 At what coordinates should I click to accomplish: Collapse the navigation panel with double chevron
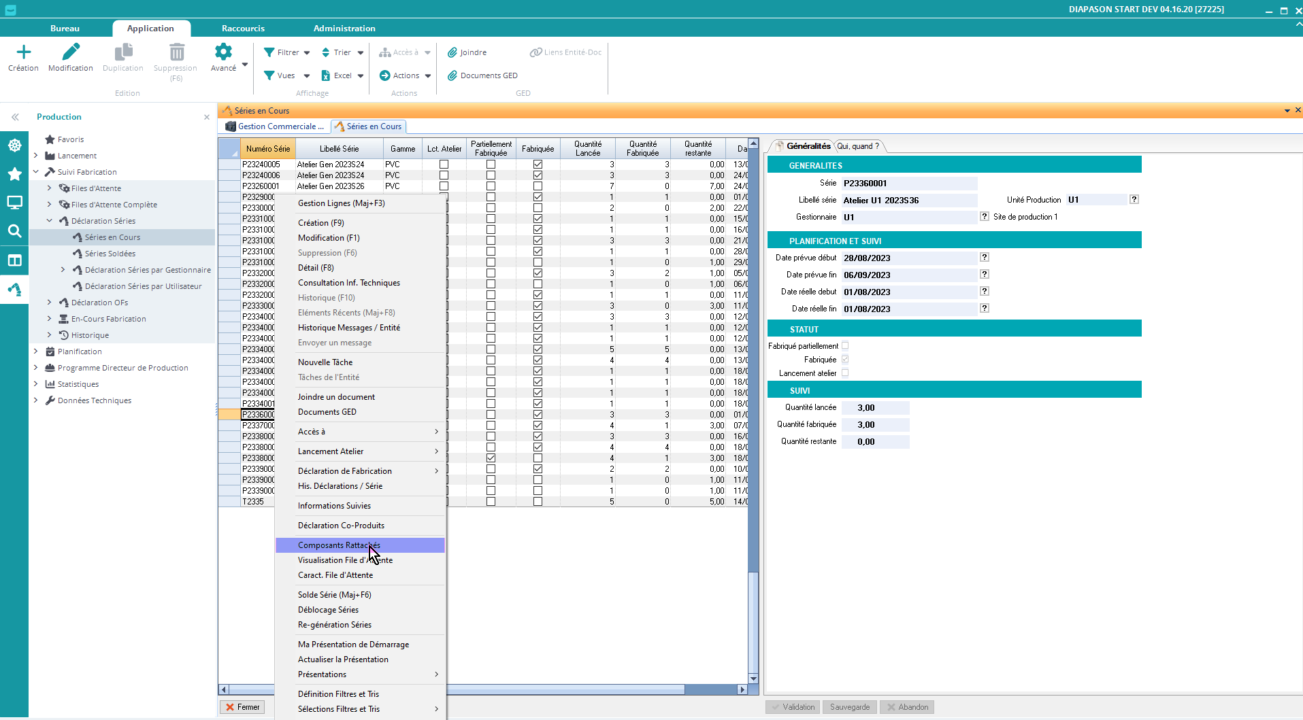coord(15,117)
